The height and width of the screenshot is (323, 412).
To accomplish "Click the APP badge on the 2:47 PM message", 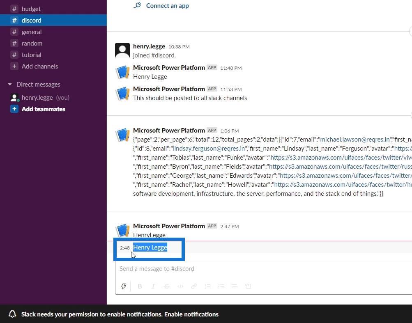I will pos(212,226).
